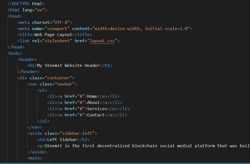Open the layout.css link in href
The image size is (250, 164).
click(102, 41)
